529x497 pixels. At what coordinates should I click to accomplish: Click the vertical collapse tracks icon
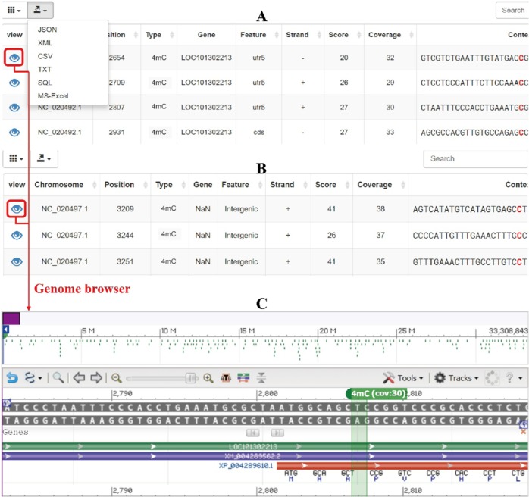261,378
